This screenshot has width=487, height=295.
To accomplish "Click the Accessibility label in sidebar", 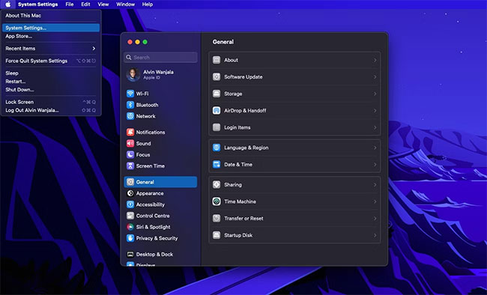I will pos(151,204).
